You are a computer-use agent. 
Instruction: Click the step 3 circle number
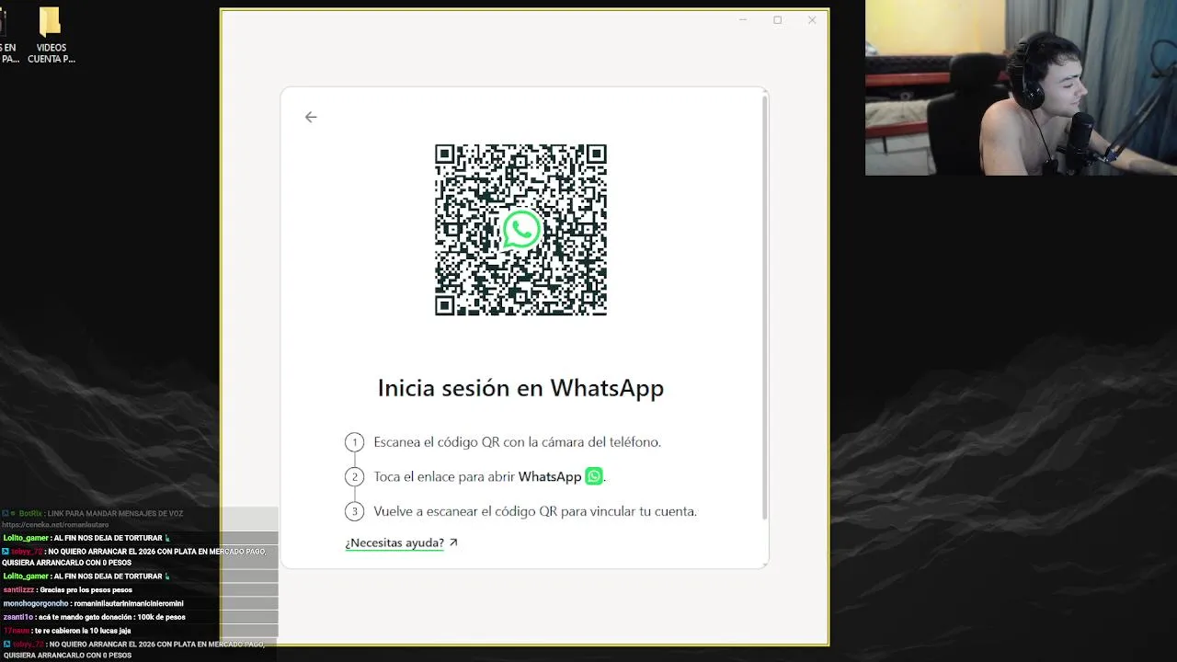coord(354,511)
